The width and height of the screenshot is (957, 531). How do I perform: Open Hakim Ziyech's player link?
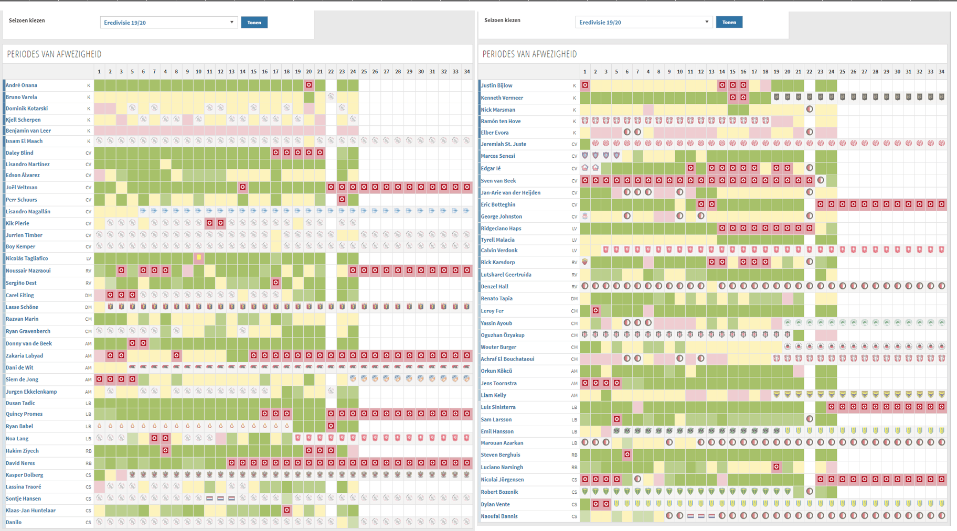tap(22, 451)
